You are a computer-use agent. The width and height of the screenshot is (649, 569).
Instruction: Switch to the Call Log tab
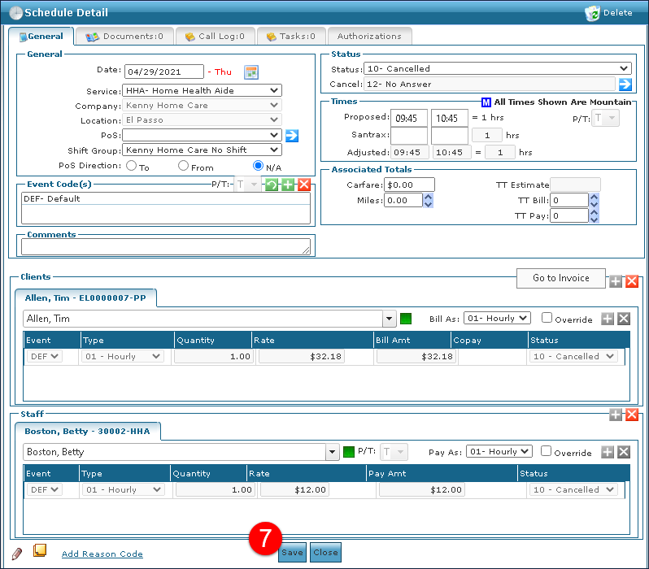pyautogui.click(x=215, y=37)
